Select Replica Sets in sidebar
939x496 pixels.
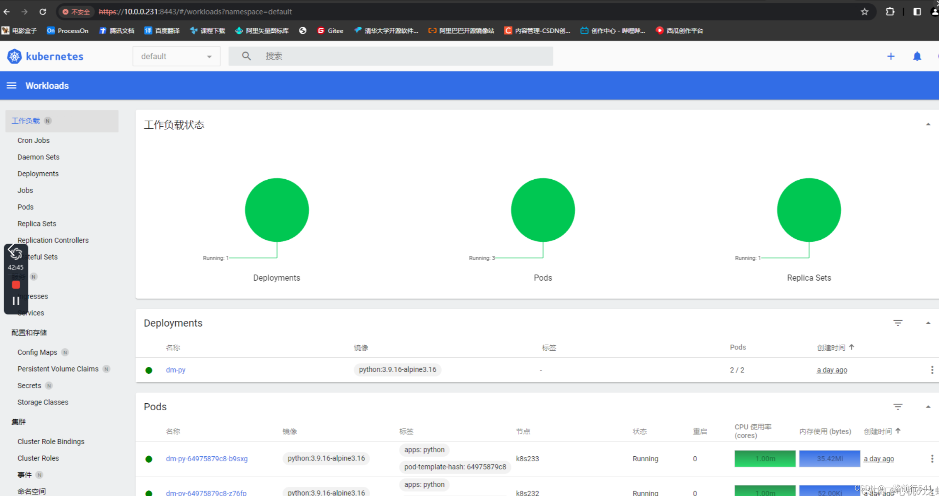36,224
